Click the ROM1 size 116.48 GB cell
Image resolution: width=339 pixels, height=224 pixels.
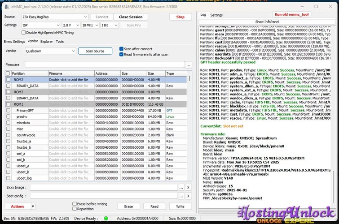point(155,104)
